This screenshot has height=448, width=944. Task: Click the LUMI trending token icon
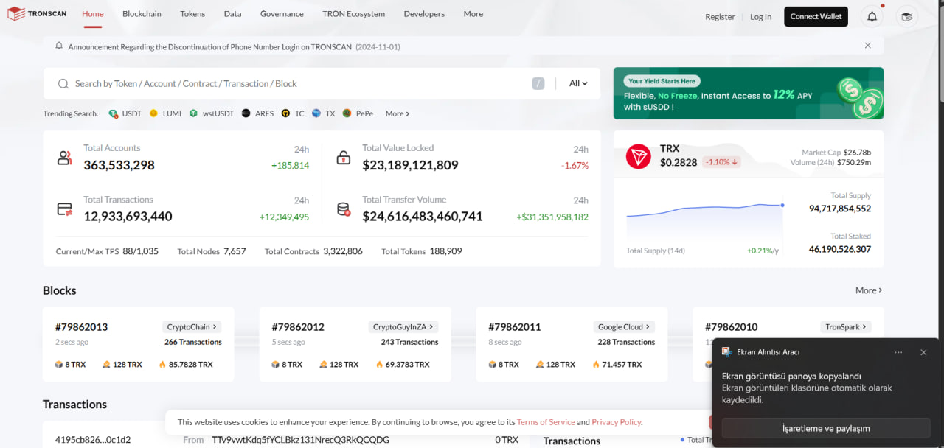(153, 113)
